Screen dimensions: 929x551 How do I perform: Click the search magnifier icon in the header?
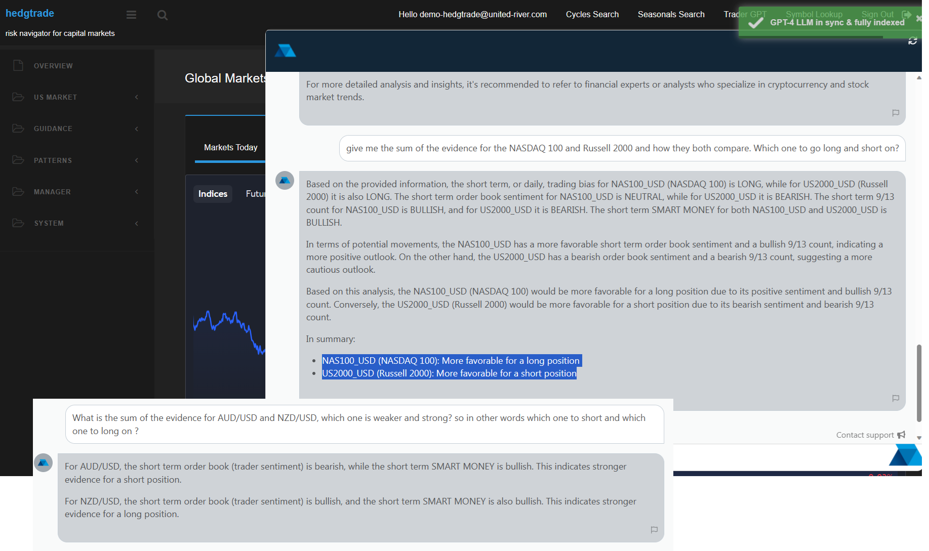tap(163, 15)
